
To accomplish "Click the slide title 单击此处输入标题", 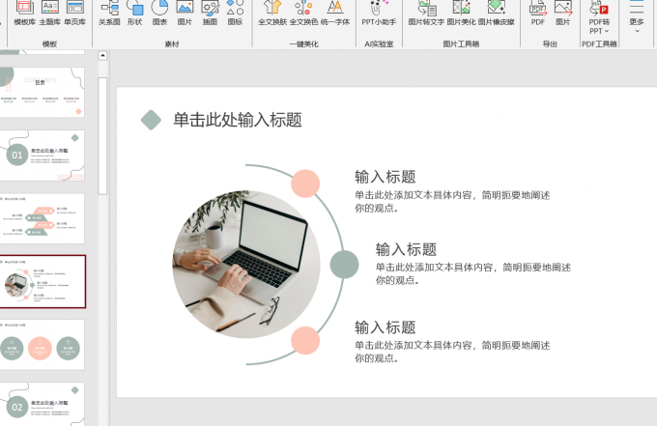I will [x=238, y=120].
